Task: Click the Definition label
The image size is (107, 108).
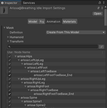Action: (16, 32)
